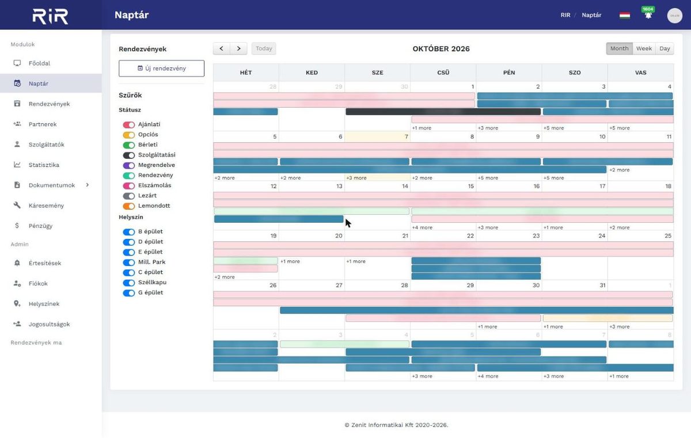This screenshot has width=691, height=438.
Task: Click the Új rendezvény button
Action: [x=161, y=68]
